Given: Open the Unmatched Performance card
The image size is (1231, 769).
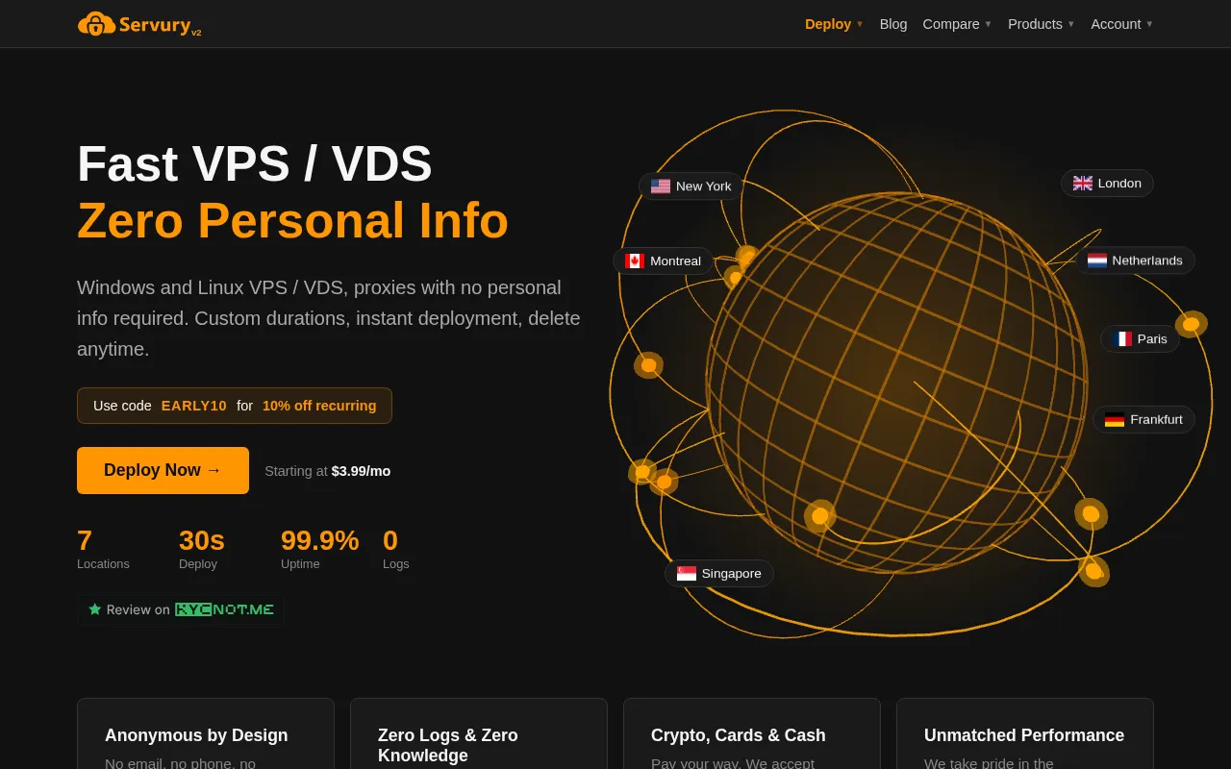Looking at the screenshot, I should pos(1025,733).
